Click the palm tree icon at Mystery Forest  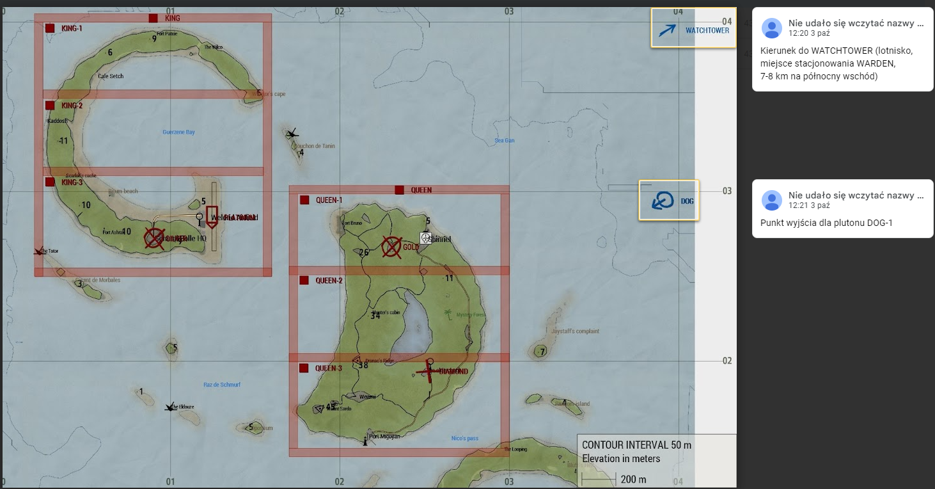449,314
